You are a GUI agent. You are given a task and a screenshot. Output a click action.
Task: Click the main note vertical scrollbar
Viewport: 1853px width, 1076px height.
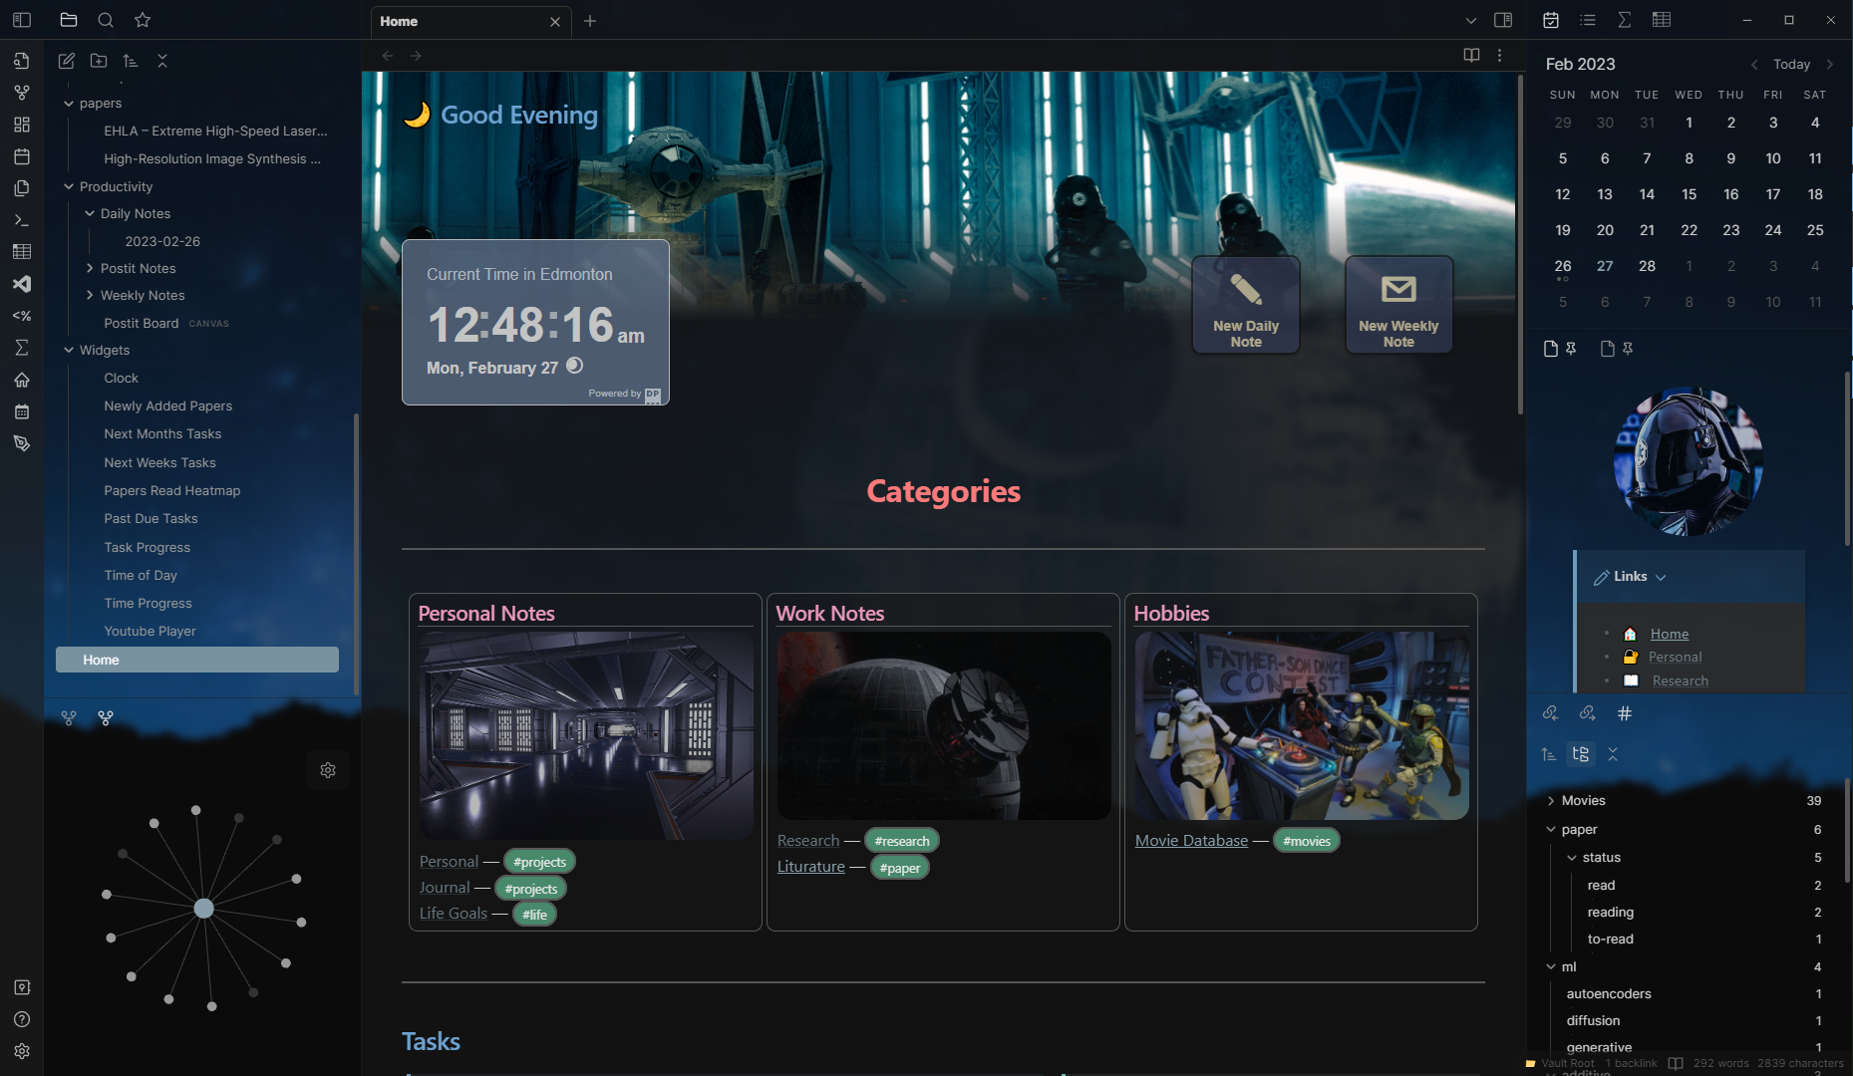point(1519,244)
